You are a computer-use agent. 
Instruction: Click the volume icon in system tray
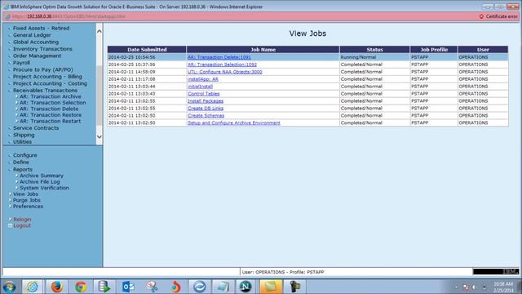tap(474, 287)
